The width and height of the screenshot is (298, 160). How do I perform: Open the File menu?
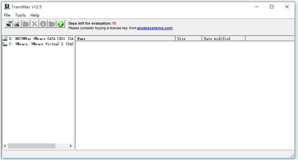(7, 15)
